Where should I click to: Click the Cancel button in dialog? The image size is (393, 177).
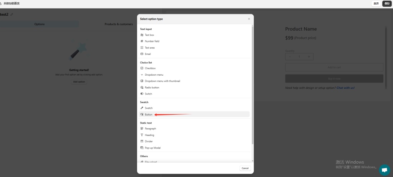245,168
